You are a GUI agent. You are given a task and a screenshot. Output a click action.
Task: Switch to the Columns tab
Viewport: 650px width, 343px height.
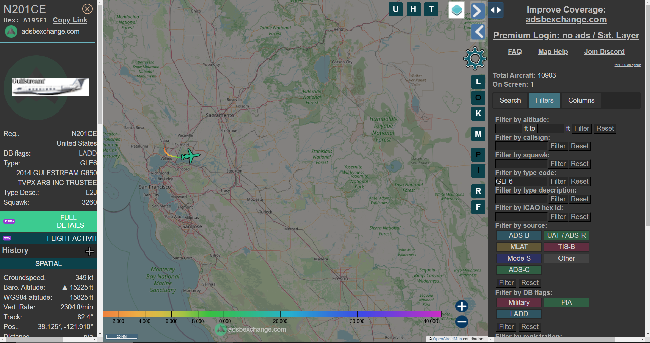click(581, 100)
